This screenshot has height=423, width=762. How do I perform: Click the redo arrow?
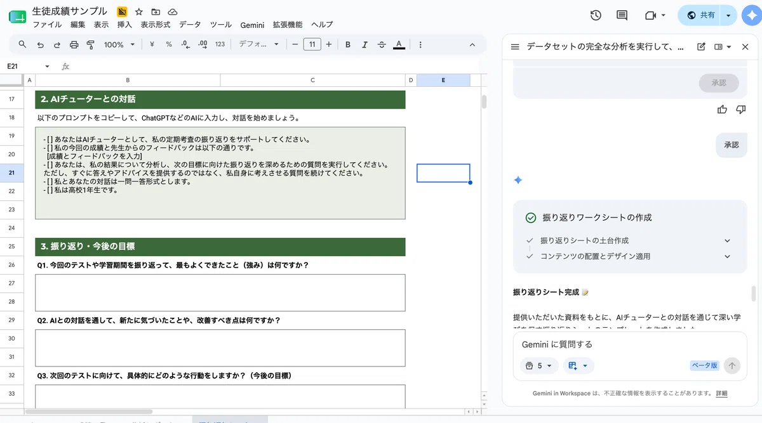click(x=57, y=44)
